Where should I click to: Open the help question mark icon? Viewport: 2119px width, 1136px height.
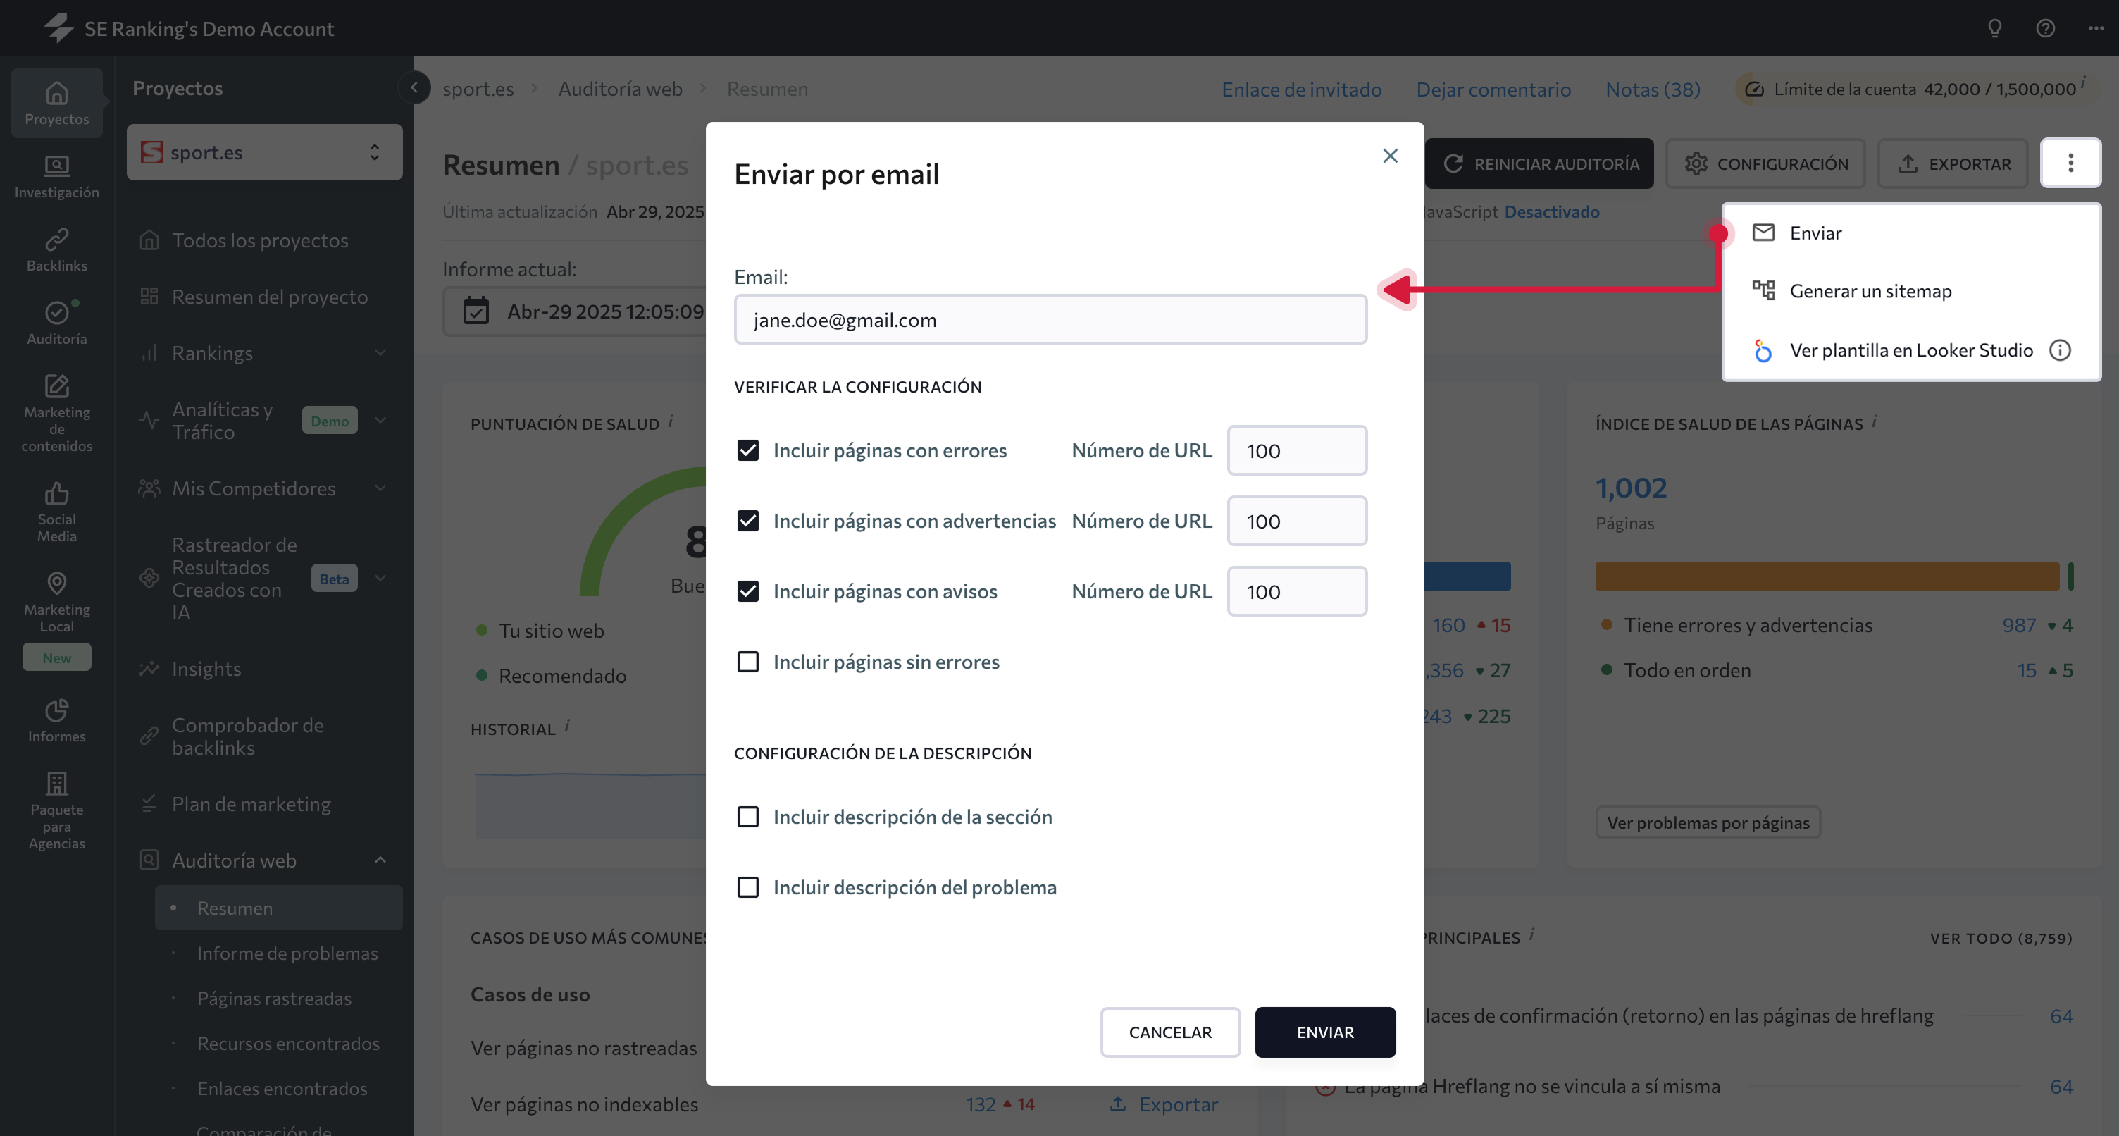[2045, 28]
